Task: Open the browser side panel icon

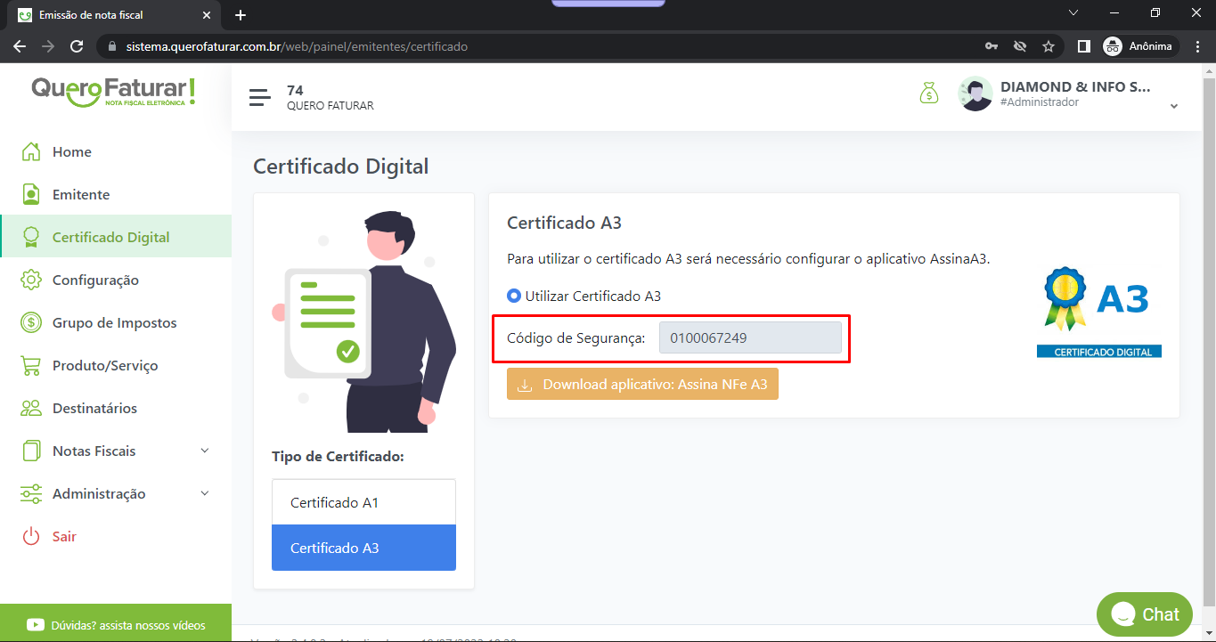Action: (x=1084, y=46)
